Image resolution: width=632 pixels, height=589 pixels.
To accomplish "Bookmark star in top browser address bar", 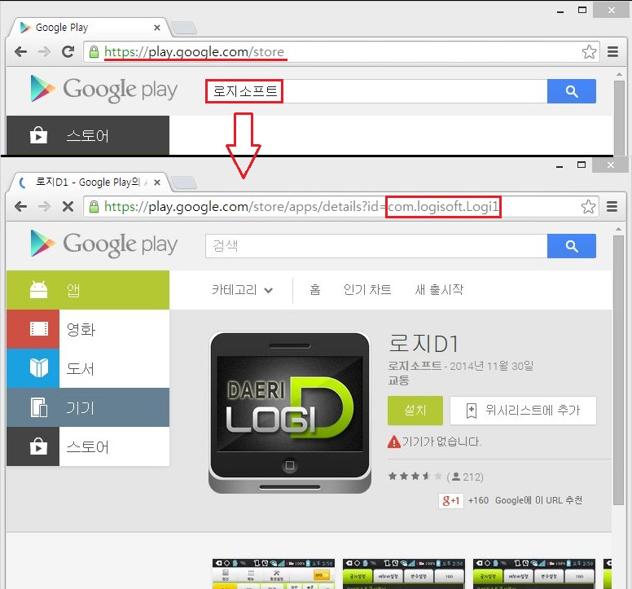I will pyautogui.click(x=589, y=51).
